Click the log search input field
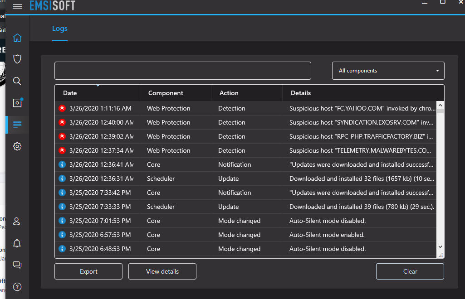Viewport: 465px width, 299px height. click(182, 71)
